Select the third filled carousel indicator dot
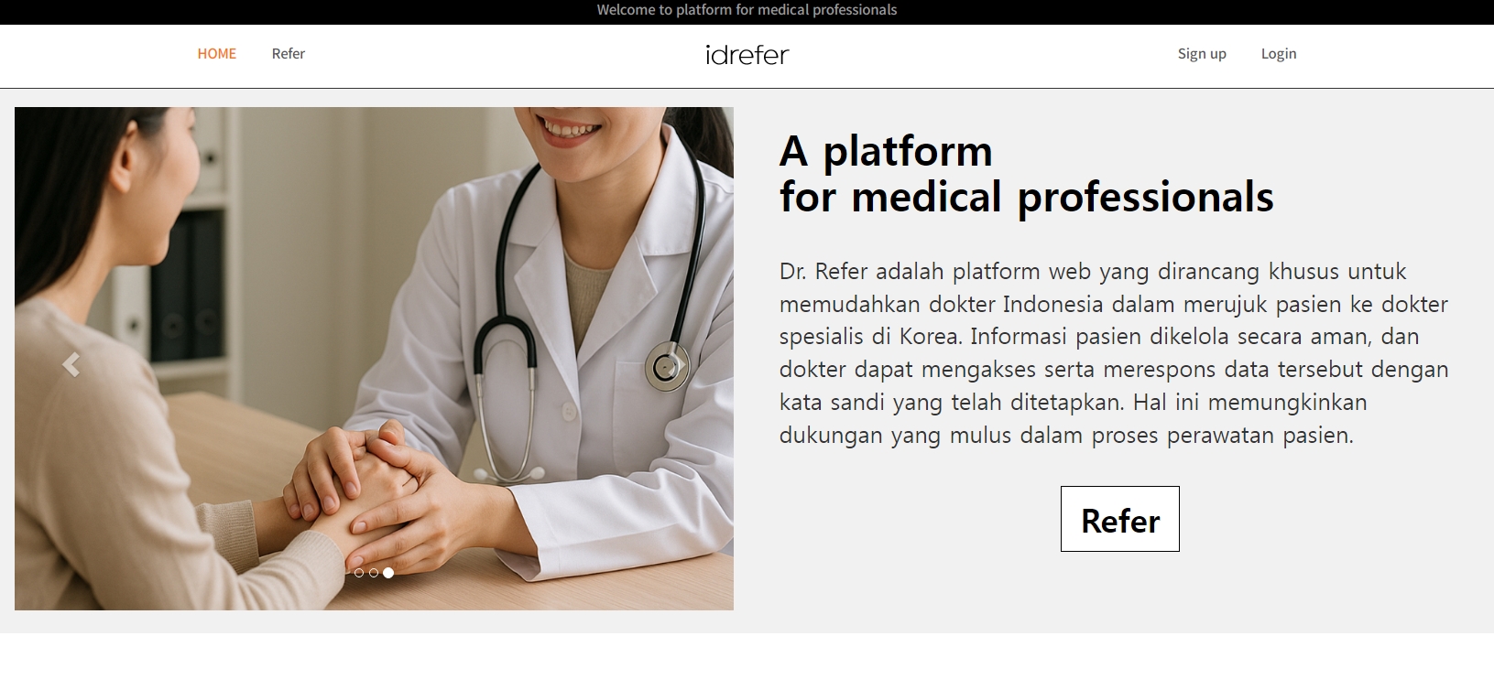This screenshot has height=690, width=1494. tap(388, 573)
